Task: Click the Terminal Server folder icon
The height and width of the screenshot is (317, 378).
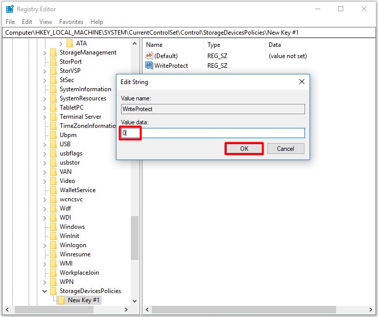Action: pos(53,117)
